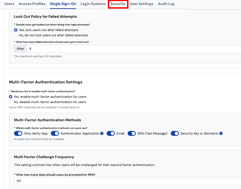The image size is (241, 189).
Task: Open info icon next to Authenticator Application
Action: pos(102,134)
